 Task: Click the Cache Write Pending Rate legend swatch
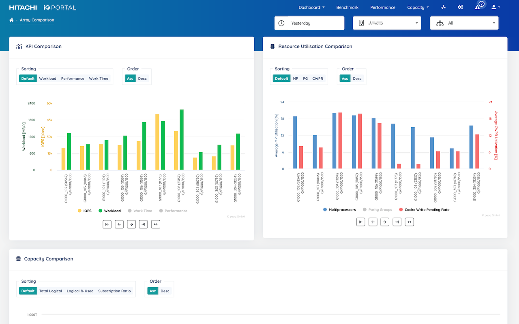pyautogui.click(x=401, y=210)
